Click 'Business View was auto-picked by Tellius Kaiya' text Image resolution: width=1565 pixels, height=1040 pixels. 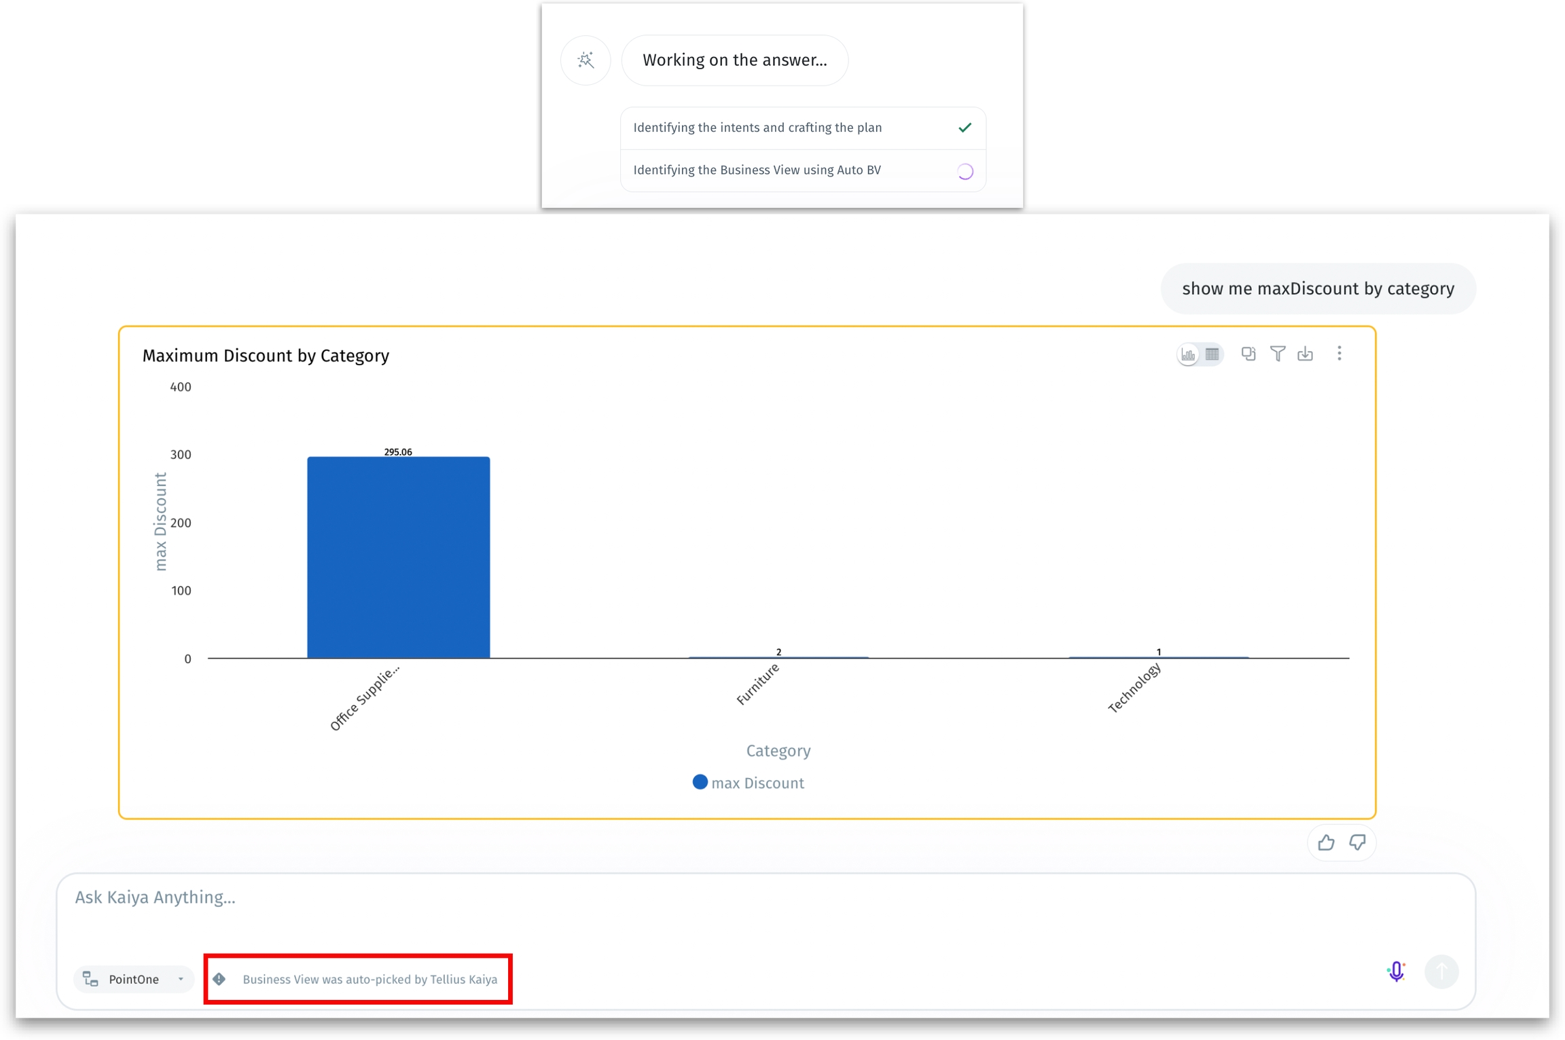[370, 979]
